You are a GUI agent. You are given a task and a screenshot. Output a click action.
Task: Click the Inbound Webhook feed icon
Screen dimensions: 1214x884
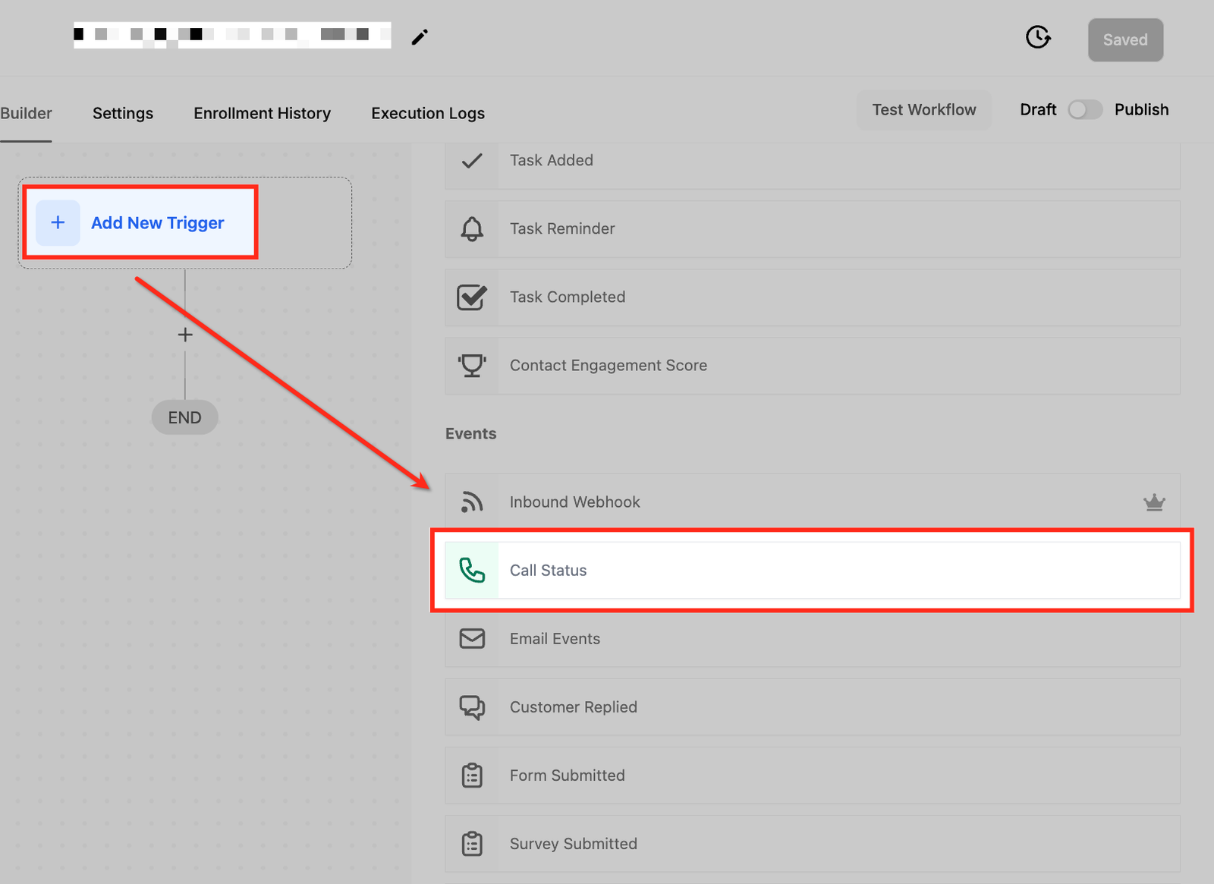(472, 502)
